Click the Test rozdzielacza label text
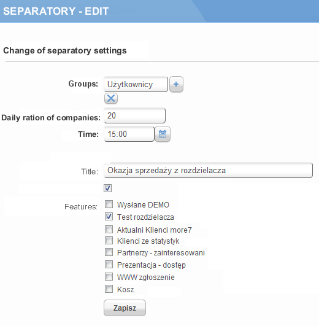Image resolution: width=319 pixels, height=326 pixels. 145,217
